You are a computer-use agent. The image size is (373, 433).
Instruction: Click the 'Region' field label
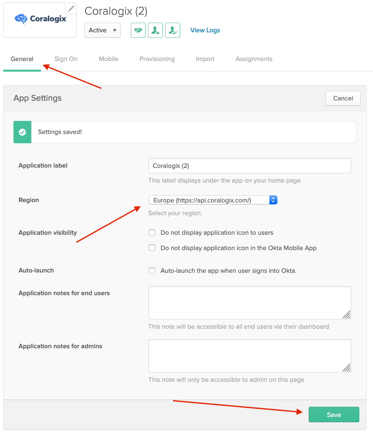point(29,200)
